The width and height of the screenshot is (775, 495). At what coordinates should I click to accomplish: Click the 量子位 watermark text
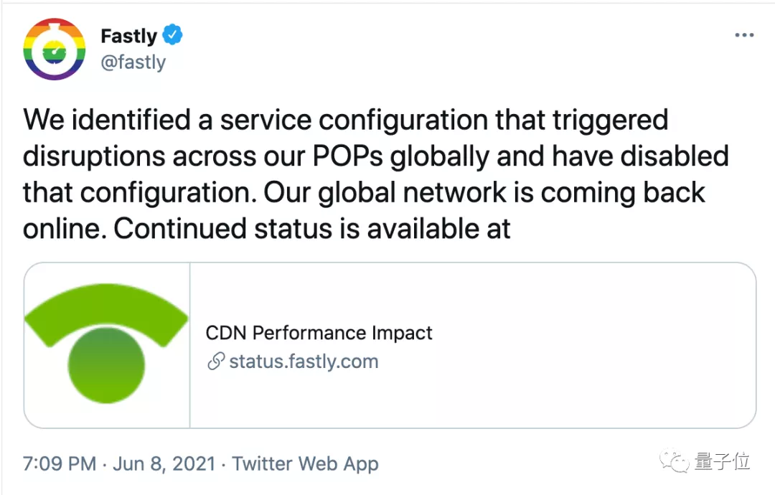click(722, 461)
